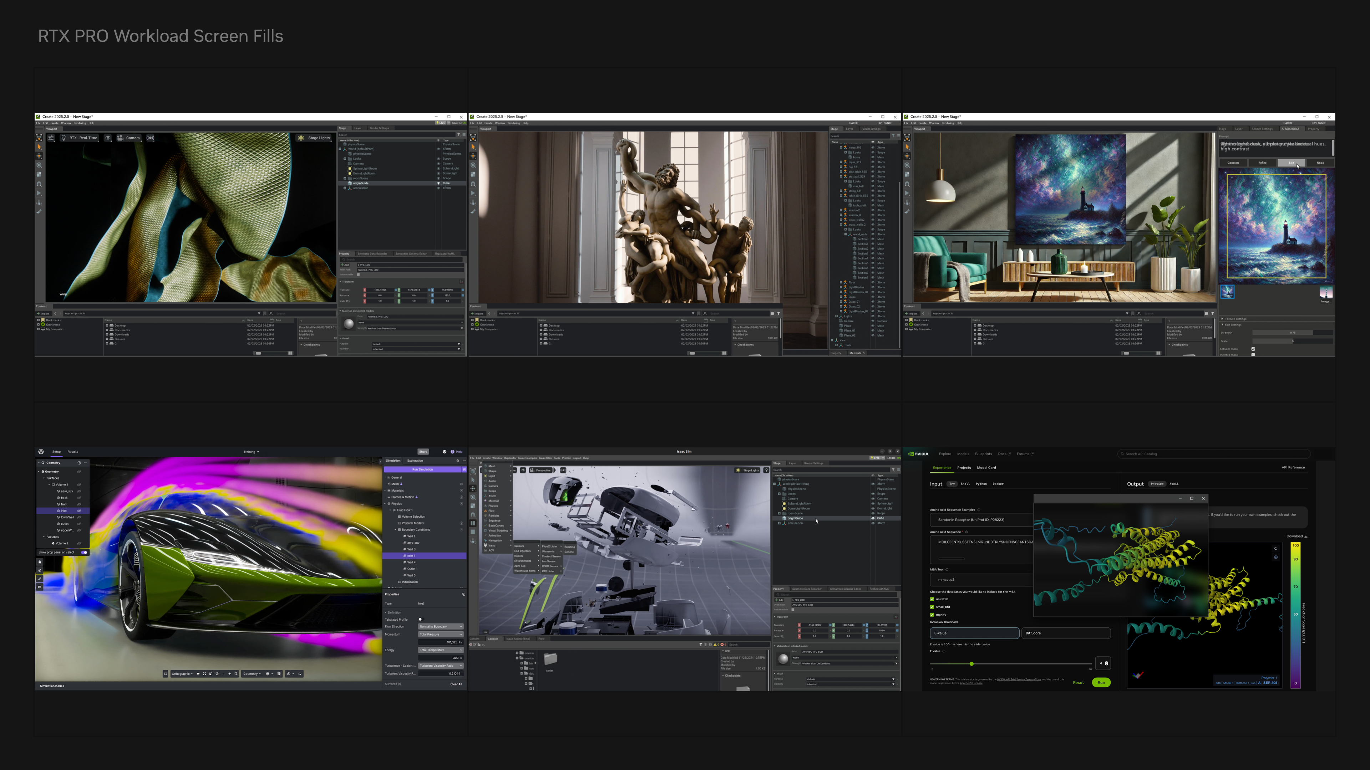Click the camera icon in car viewport bottom toolbar

198,674
